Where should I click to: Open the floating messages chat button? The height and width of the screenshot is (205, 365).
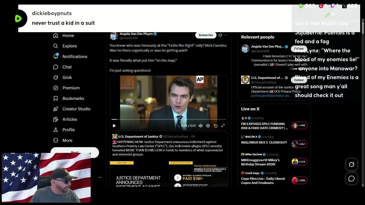[351, 179]
